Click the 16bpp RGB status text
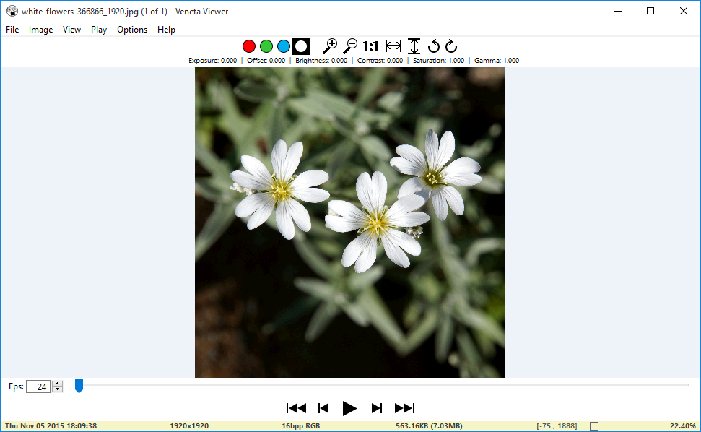The width and height of the screenshot is (701, 432). point(301,425)
